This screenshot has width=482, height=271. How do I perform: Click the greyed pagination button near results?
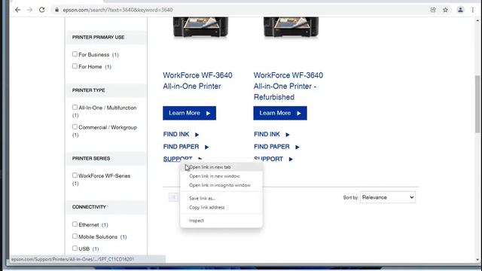[x=173, y=197]
